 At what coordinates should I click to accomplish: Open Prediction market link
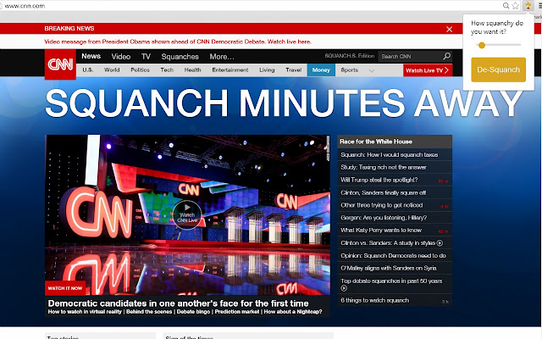click(237, 312)
